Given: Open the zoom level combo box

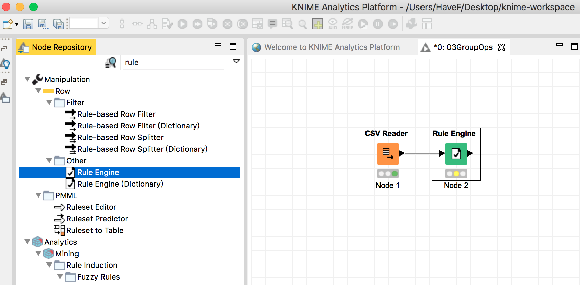Looking at the screenshot, I should pos(89,23).
